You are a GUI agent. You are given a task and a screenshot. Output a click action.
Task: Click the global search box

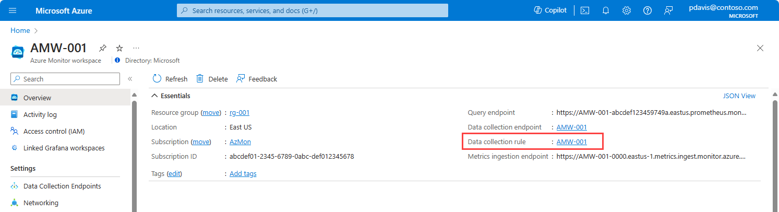tap(313, 10)
